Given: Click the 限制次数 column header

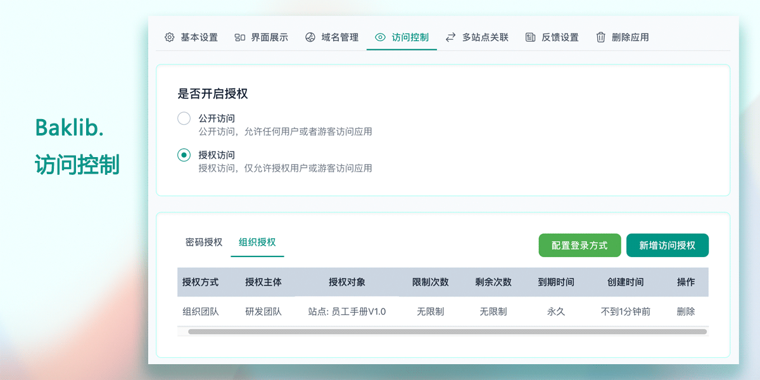Looking at the screenshot, I should [x=431, y=282].
